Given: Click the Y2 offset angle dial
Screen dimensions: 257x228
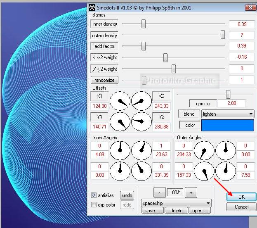Looking at the screenshot, I should tap(141, 122).
